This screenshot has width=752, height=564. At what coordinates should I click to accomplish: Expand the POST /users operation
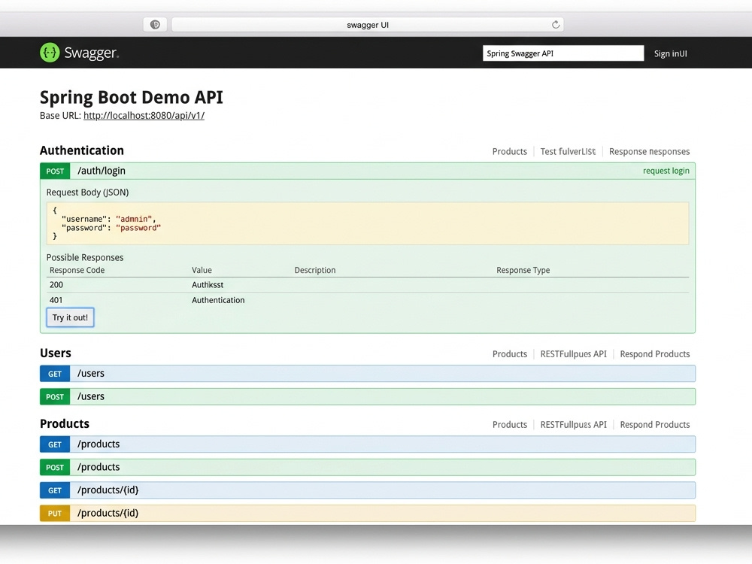[x=368, y=396]
